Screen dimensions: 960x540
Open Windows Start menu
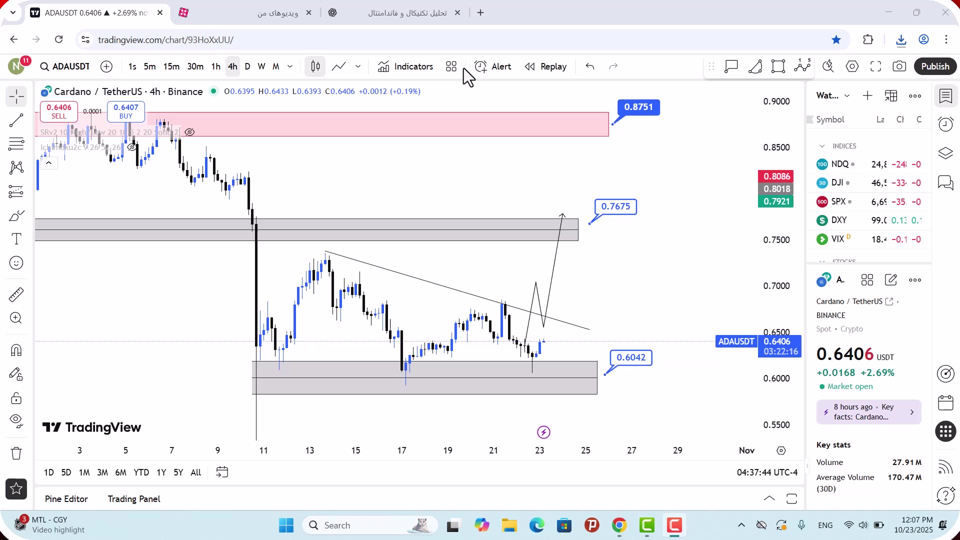click(286, 525)
